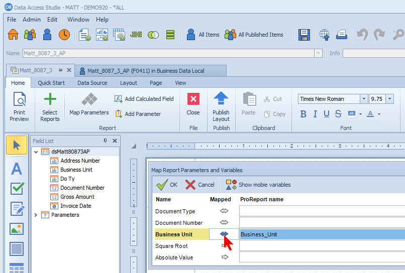Click the green stacked bars icon

tap(170, 35)
